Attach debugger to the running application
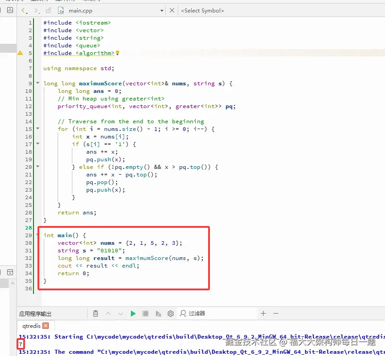385x356 pixels. (159, 314)
